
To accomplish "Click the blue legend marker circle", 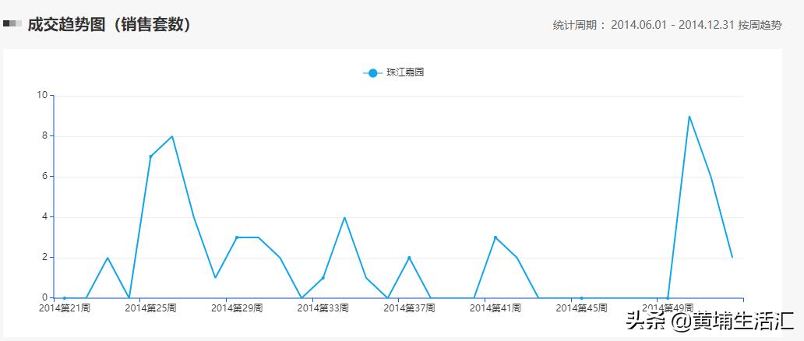I will pos(372,73).
